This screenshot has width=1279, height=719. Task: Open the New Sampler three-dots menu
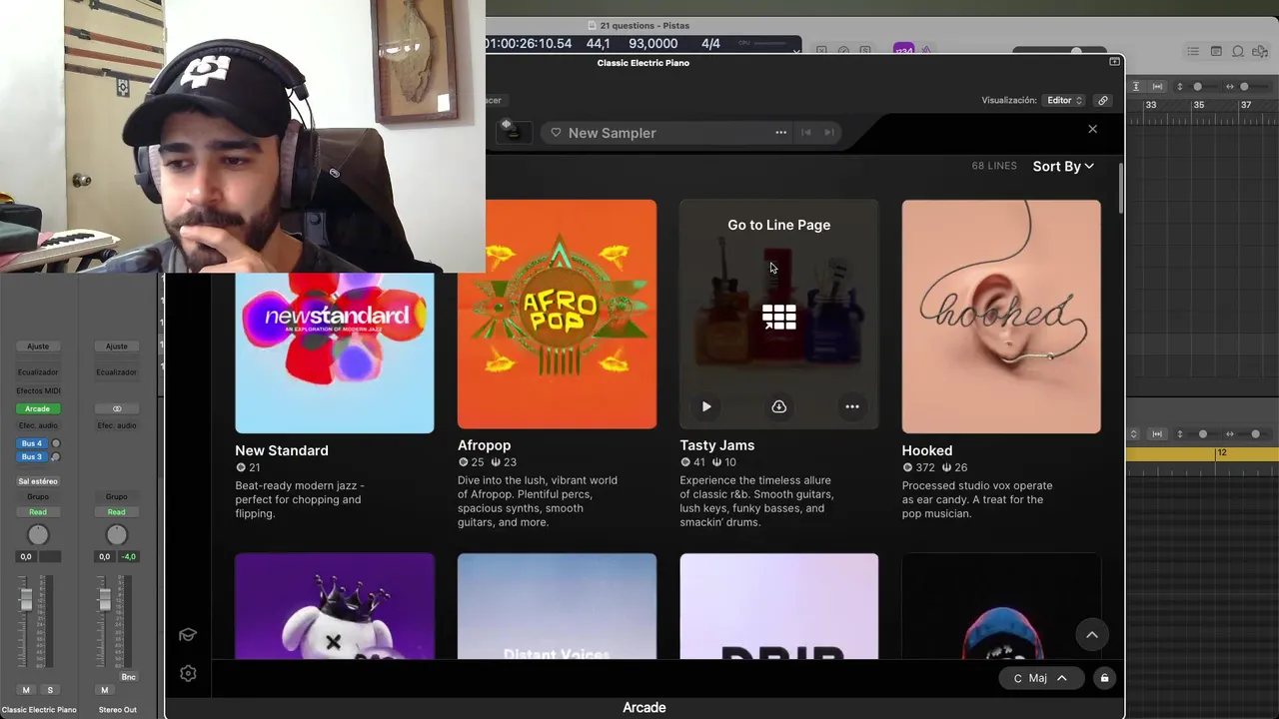point(780,133)
